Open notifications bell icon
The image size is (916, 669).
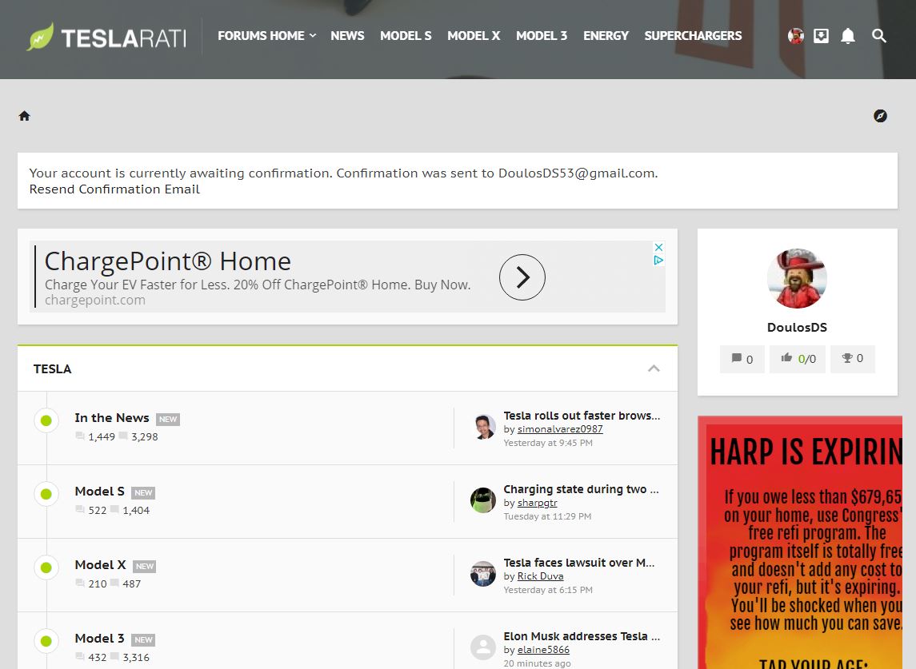[x=848, y=36]
